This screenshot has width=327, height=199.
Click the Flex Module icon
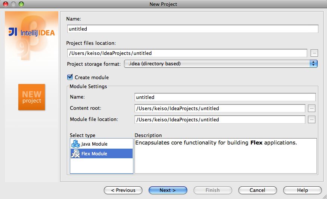click(75, 153)
